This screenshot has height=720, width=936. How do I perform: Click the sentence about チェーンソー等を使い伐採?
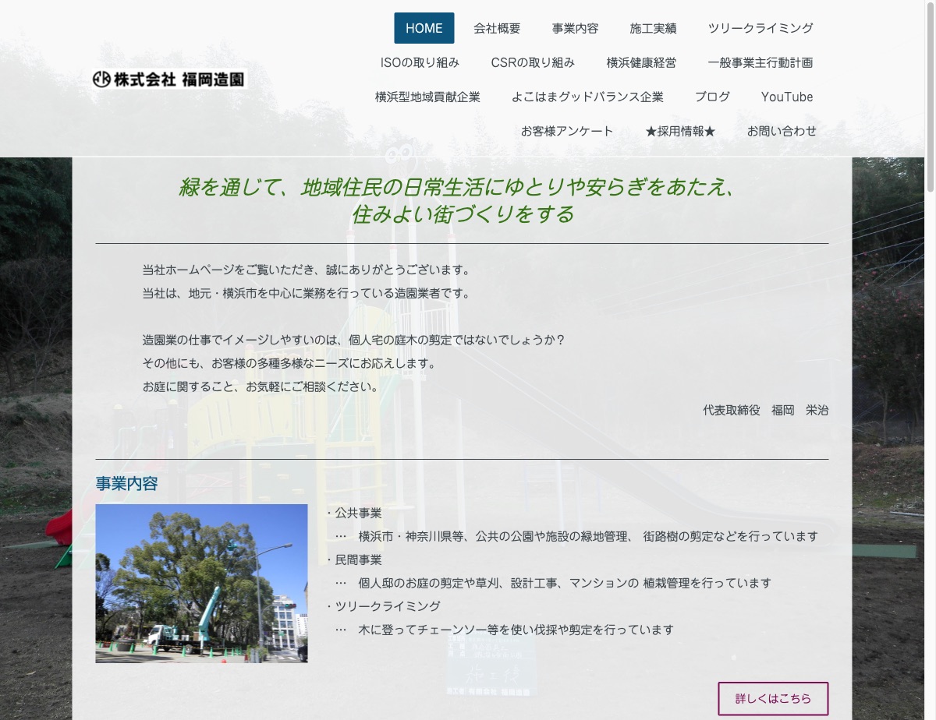[x=505, y=630]
